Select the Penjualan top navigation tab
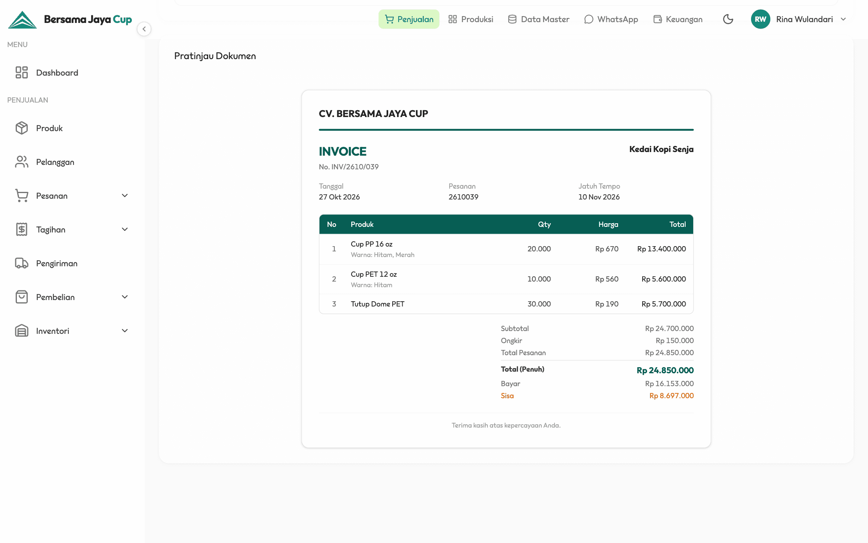 point(409,19)
